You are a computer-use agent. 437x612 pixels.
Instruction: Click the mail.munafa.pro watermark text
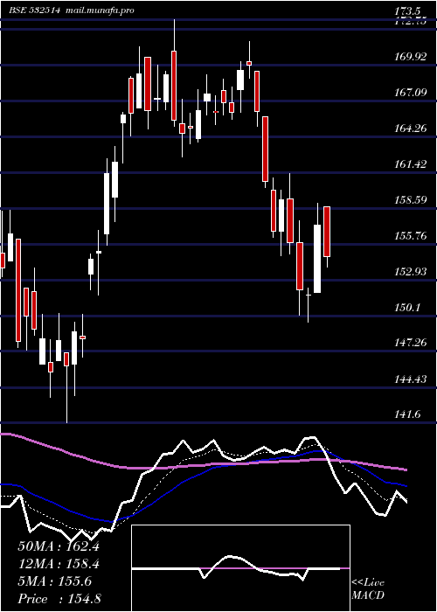click(x=98, y=10)
